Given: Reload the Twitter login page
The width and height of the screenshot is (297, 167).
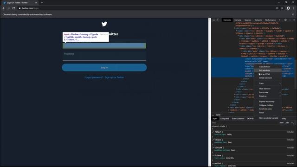Looking at the screenshot, I should (x=13, y=8).
